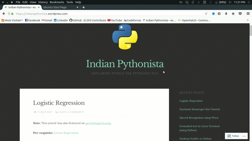Go to home page via house icon

coord(233,14)
